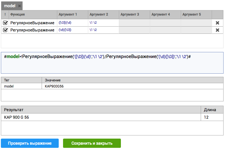Image resolution: width=225 pixels, height=149 pixels.
Task: Select the function name in the first row
Action: pos(32,23)
